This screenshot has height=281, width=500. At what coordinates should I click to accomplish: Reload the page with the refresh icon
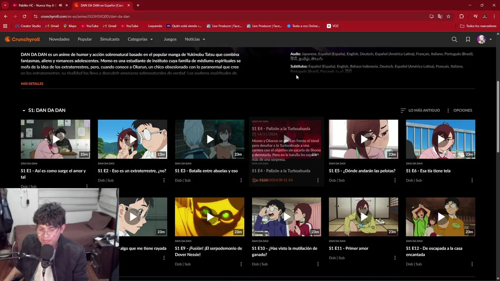pyautogui.click(x=24, y=16)
